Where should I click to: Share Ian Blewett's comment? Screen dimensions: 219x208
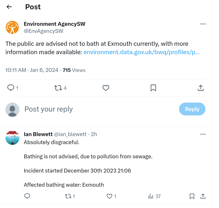point(203,196)
